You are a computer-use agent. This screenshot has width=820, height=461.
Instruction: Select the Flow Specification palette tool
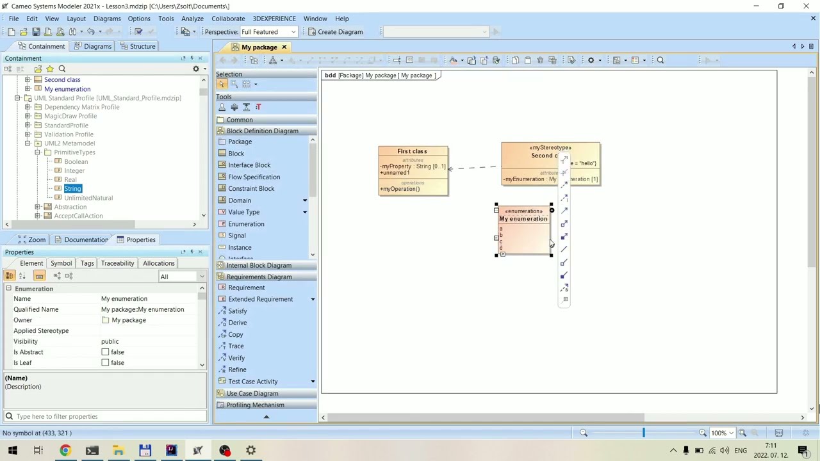254,177
